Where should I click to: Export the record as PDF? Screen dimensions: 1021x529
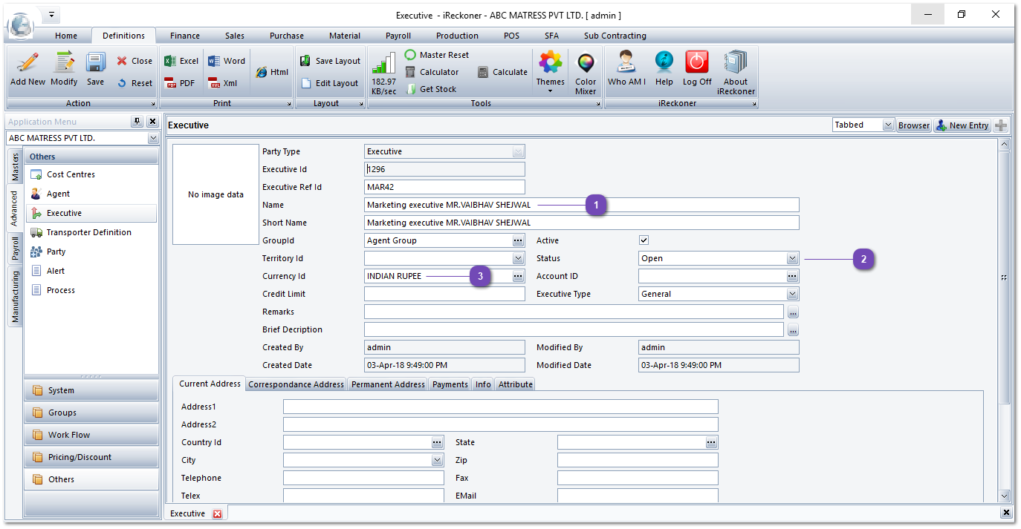pyautogui.click(x=180, y=83)
